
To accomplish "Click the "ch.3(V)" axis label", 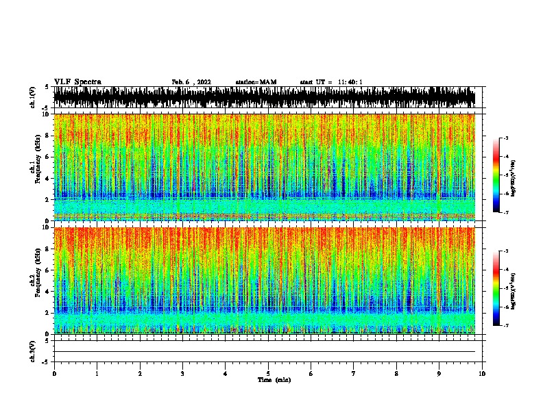I will 33,351.
